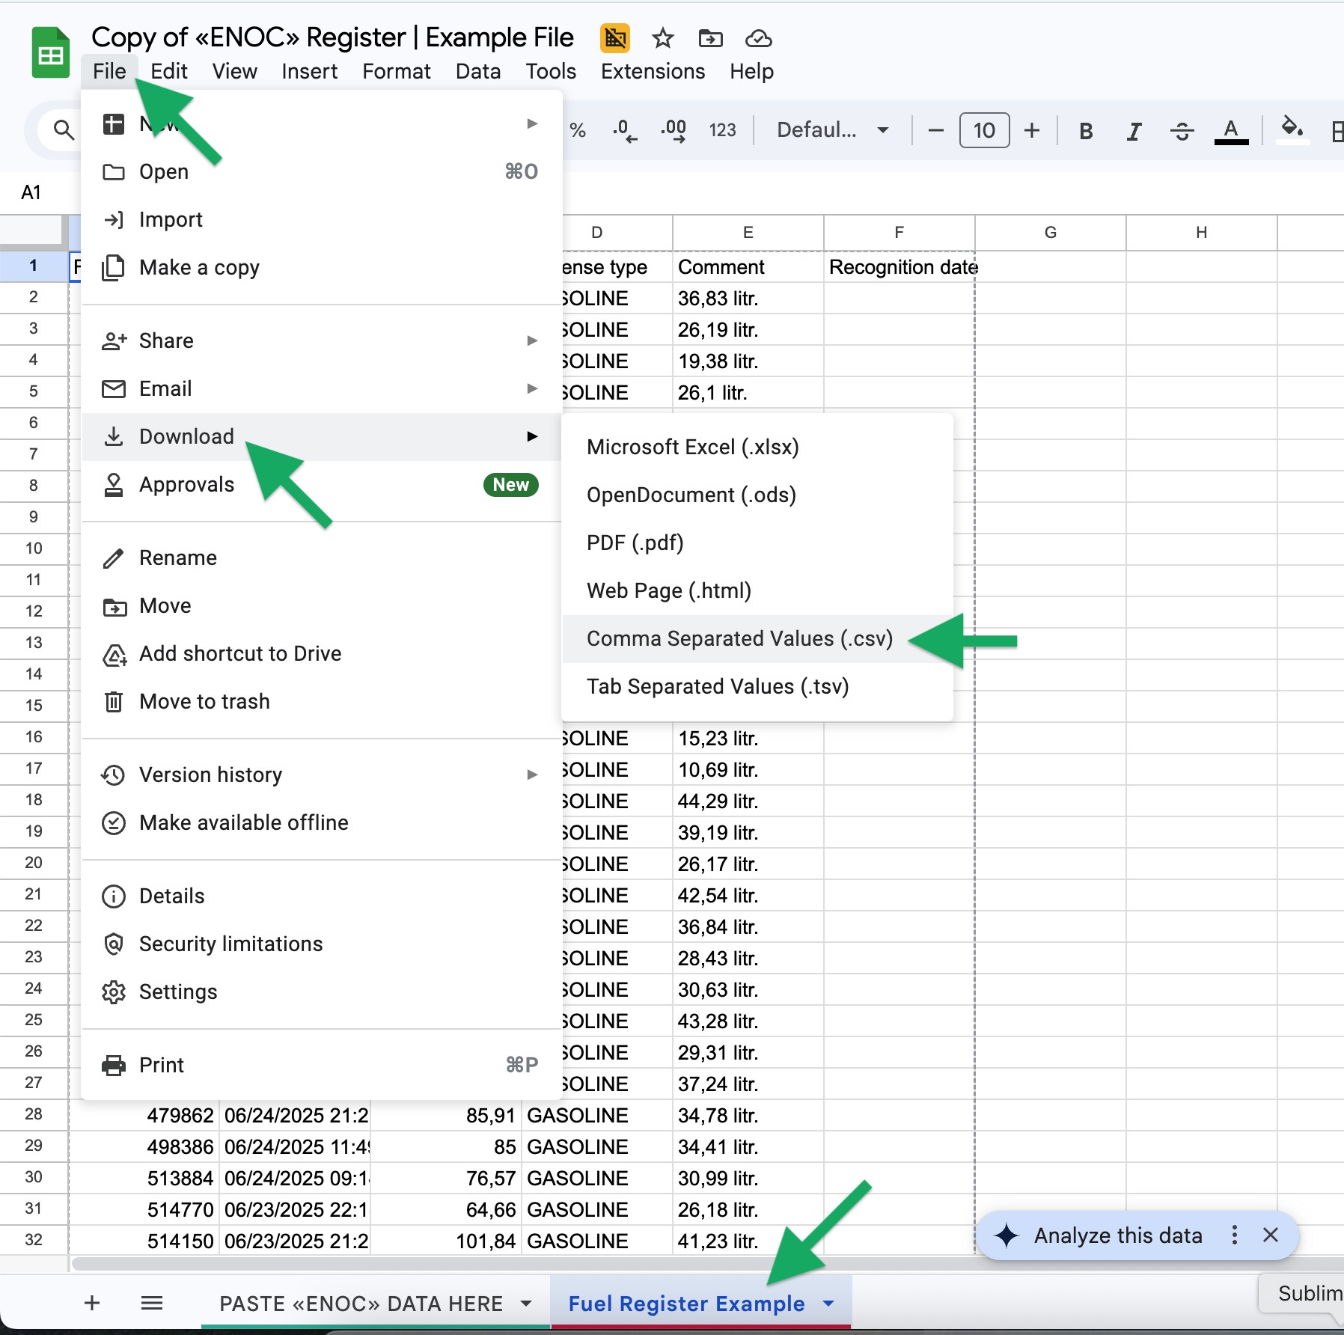Image resolution: width=1344 pixels, height=1335 pixels.
Task: Open the font family dropdown
Action: pos(832,130)
